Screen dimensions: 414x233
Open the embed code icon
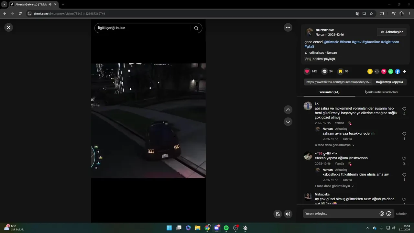(377, 72)
